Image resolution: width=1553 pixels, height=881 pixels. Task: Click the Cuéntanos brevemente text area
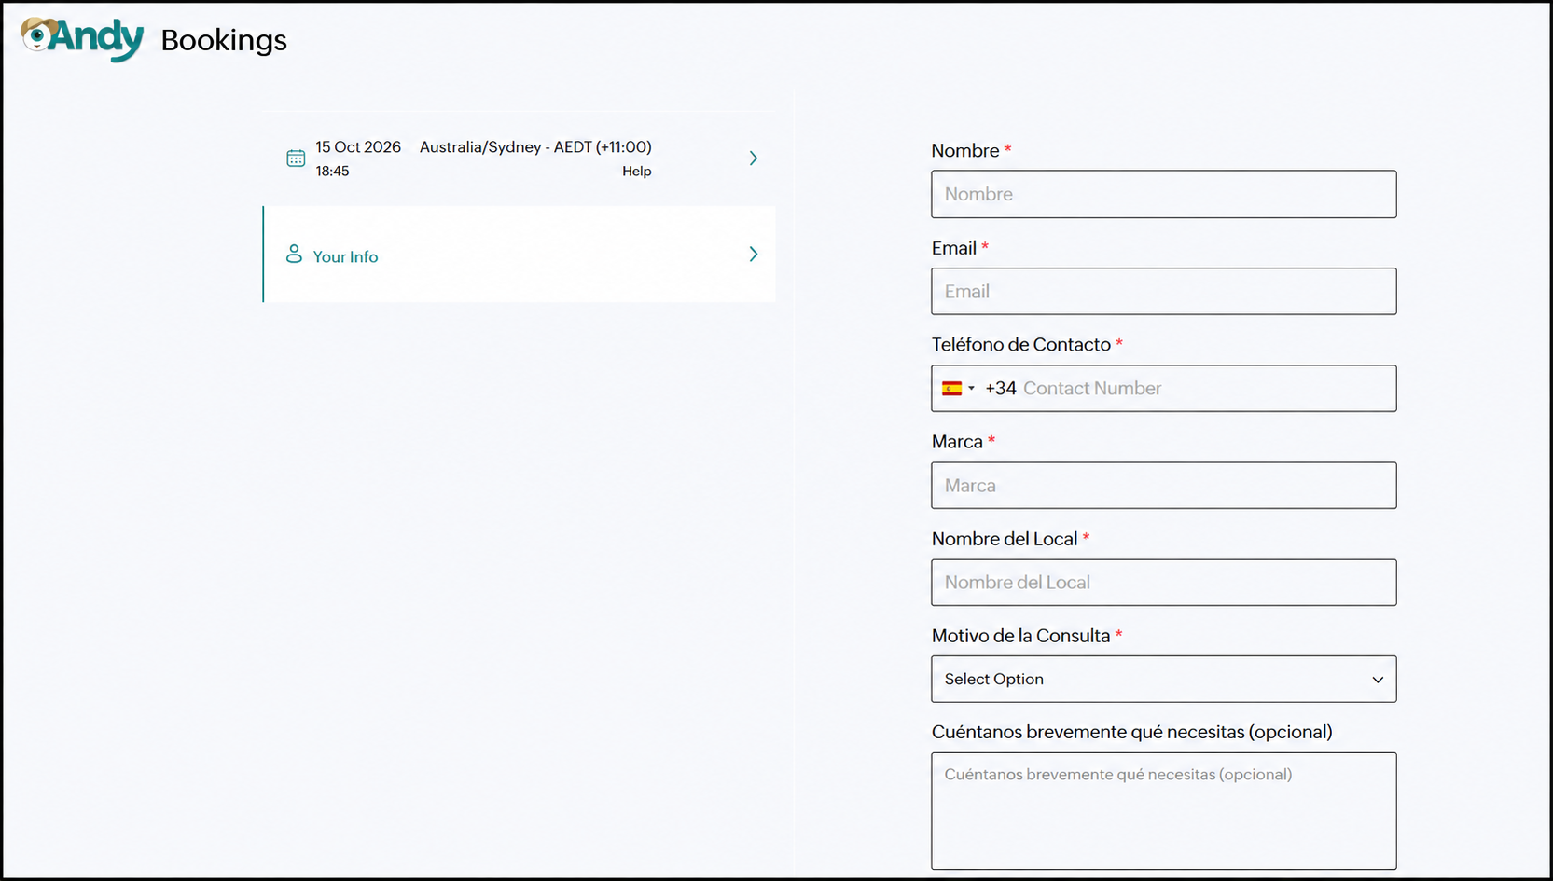pyautogui.click(x=1164, y=811)
